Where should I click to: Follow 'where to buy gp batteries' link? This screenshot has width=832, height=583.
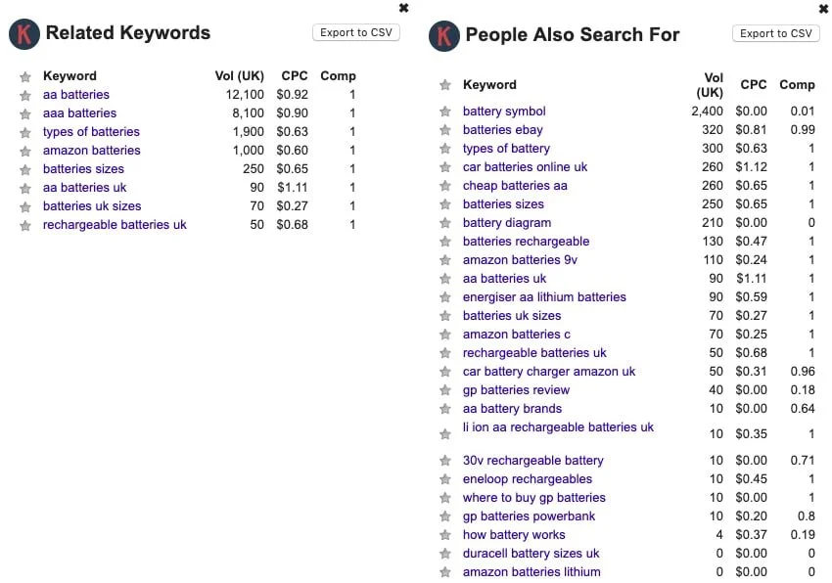click(x=533, y=498)
